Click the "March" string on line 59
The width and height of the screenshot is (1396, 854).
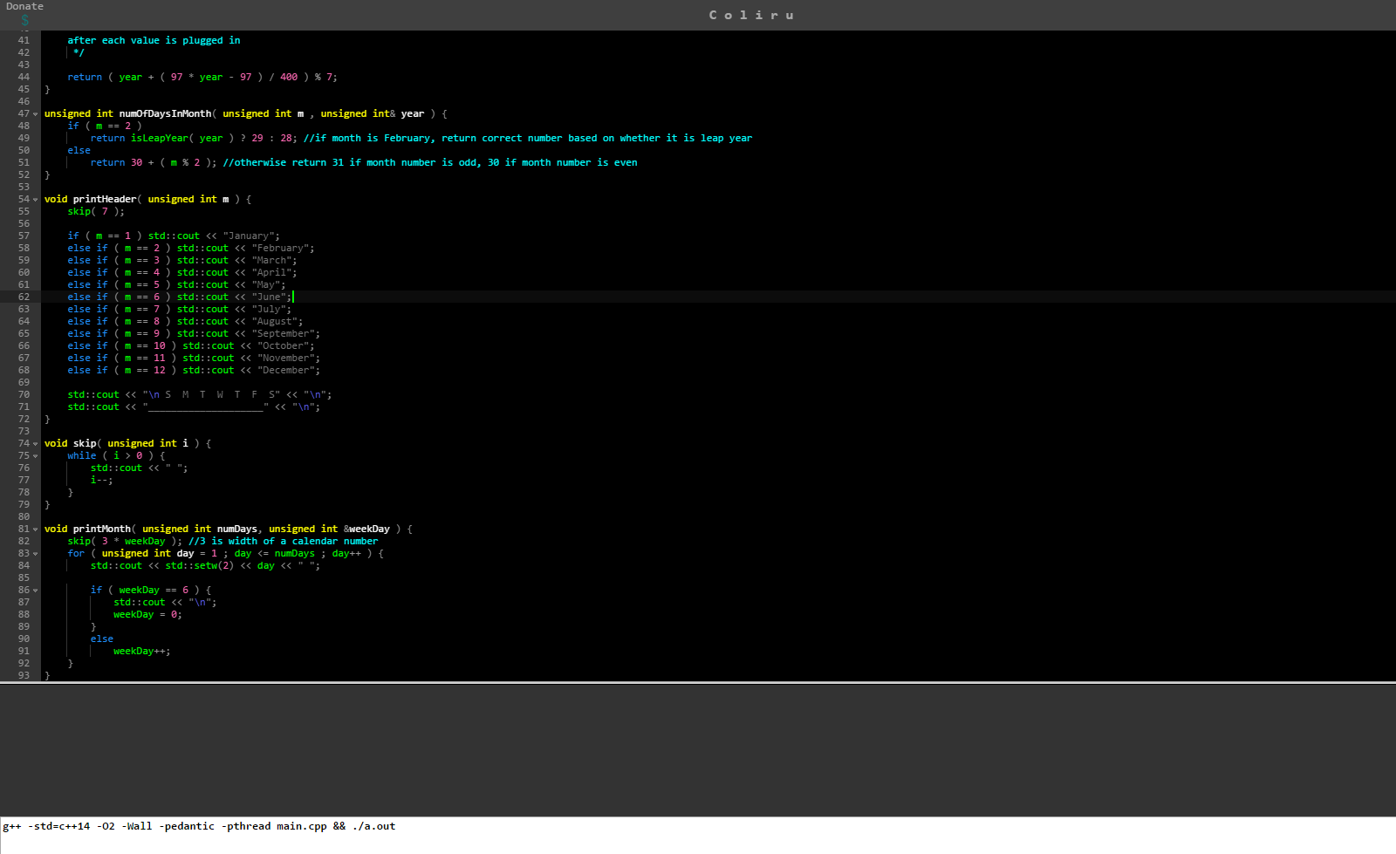271,260
